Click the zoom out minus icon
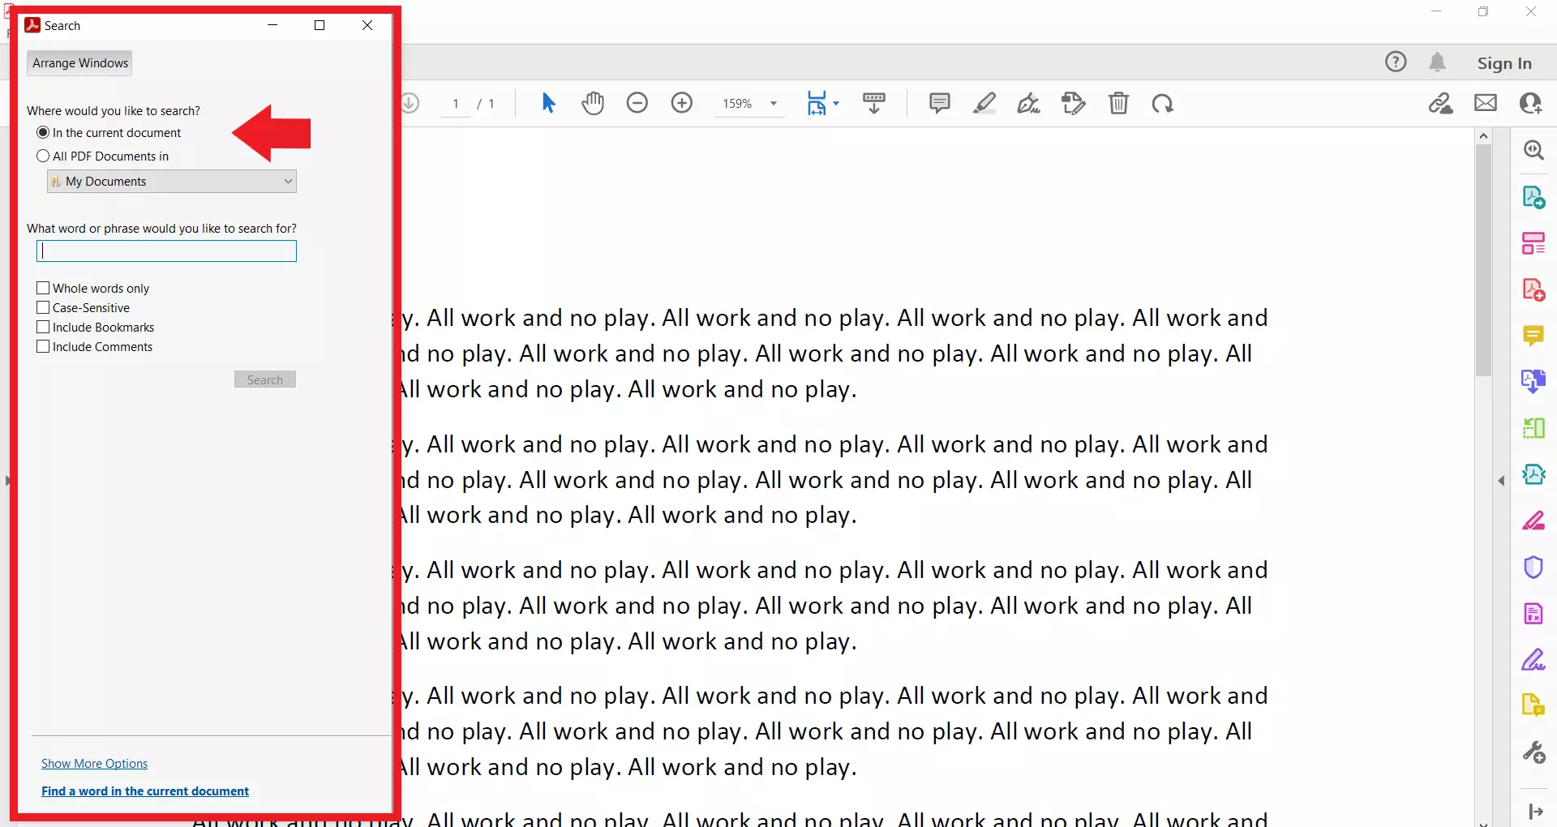 [637, 103]
